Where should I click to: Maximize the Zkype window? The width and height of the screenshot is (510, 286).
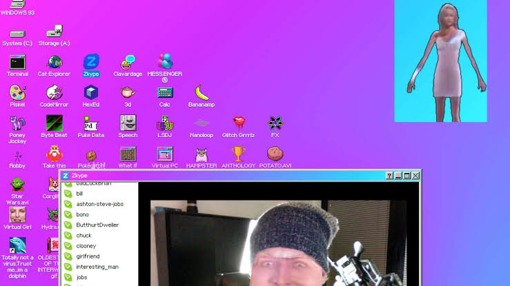tap(407, 176)
